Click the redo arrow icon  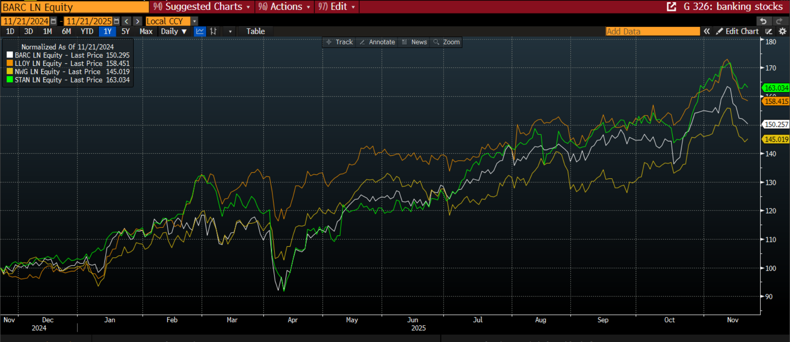pyautogui.click(x=779, y=21)
